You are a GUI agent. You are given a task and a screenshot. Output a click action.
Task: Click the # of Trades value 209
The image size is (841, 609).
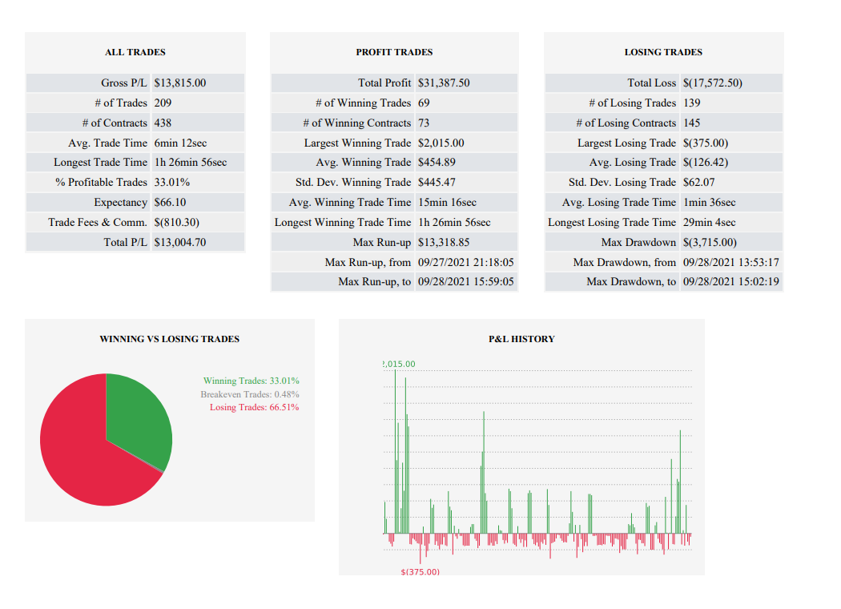(x=163, y=103)
